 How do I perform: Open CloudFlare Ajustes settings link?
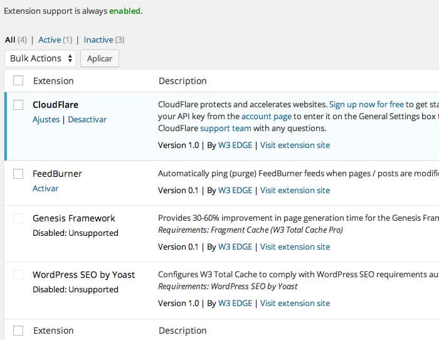(46, 120)
